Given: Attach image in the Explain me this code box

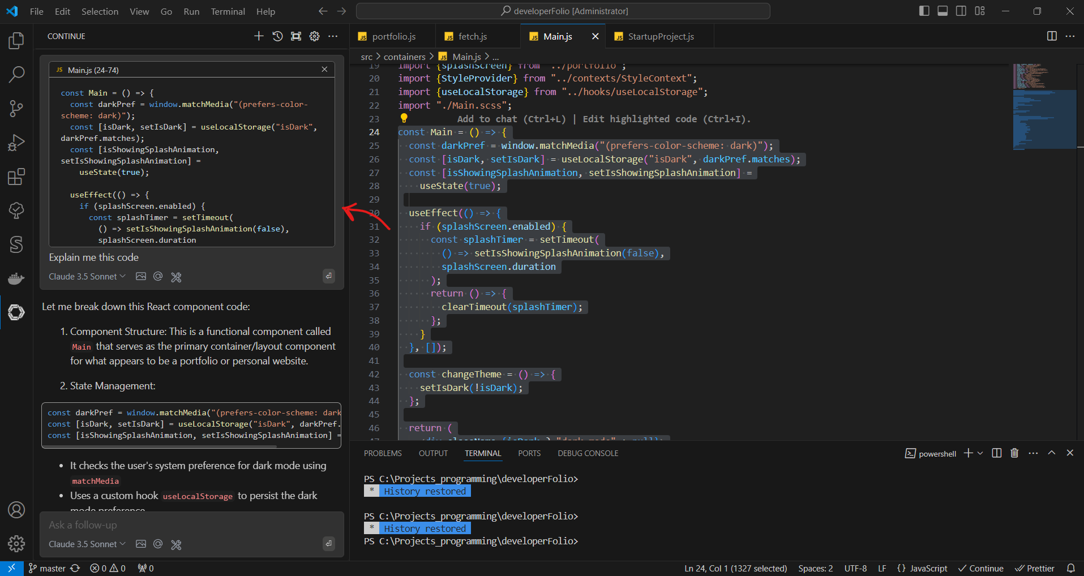Looking at the screenshot, I should [141, 277].
